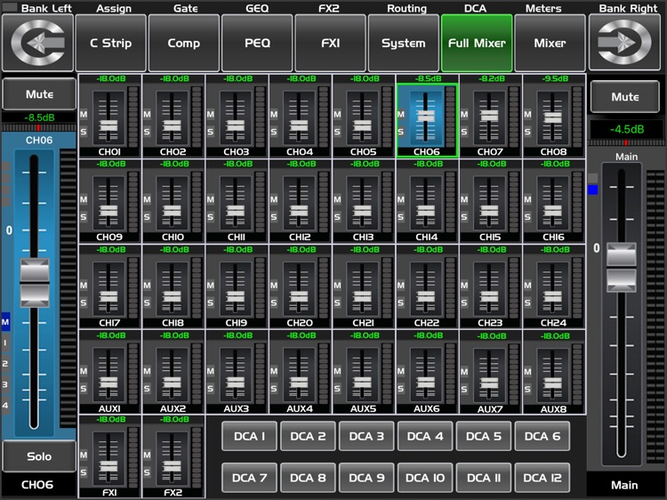Click the CH06 pan indicator strip
The image size is (667, 500).
[x=39, y=127]
